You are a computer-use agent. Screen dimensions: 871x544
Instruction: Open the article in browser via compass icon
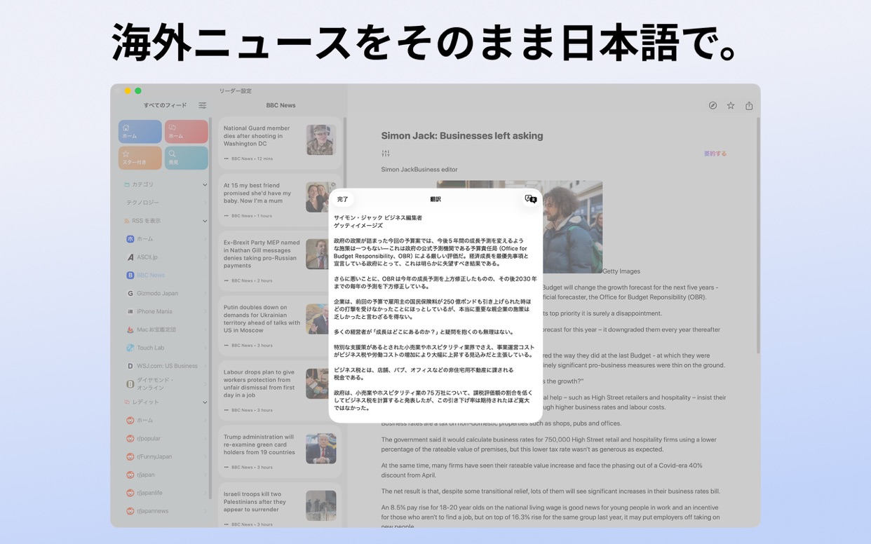[713, 104]
